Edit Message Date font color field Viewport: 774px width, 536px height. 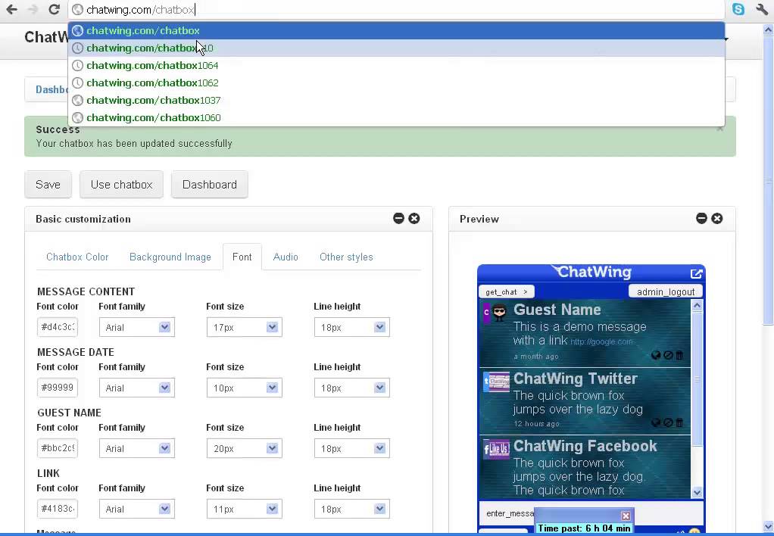click(x=58, y=388)
